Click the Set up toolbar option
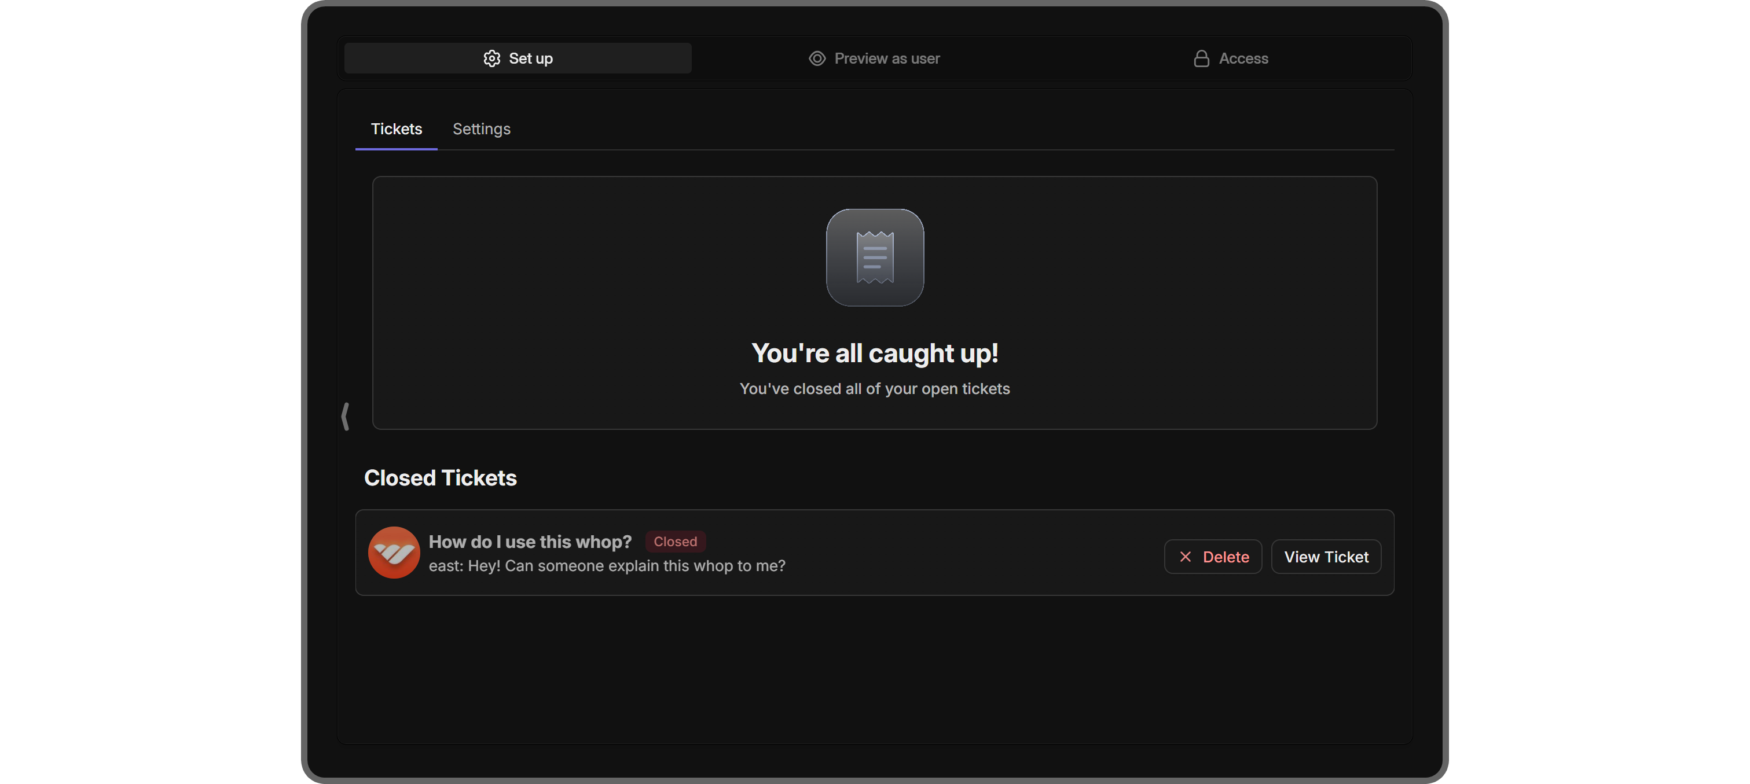Screen dimensions: 1750x784 click(x=518, y=58)
